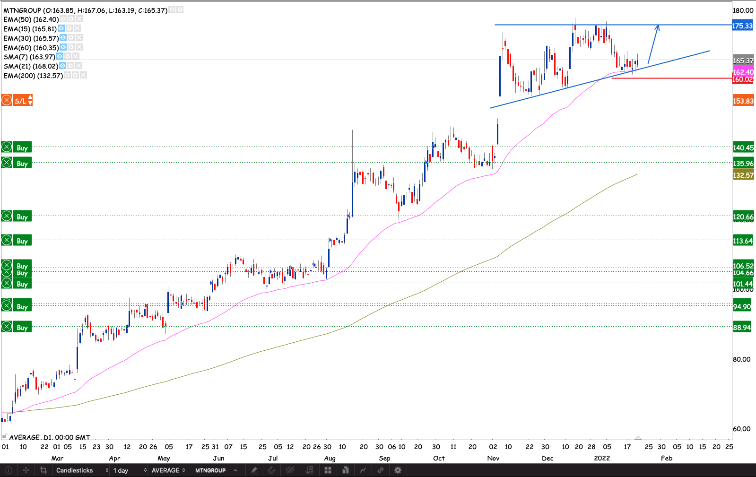The width and height of the screenshot is (756, 477).
Task: Cancel the S/L stop-loss order
Action: point(7,101)
